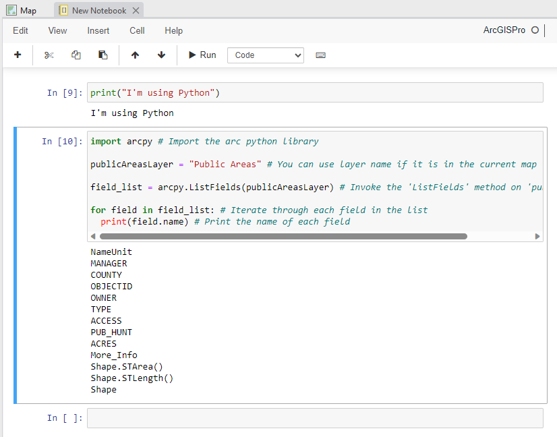Click the final Shape output line
Image resolution: width=557 pixels, height=437 pixels.
tap(103, 389)
